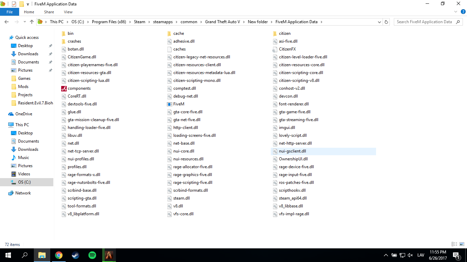Select the steam_api64.dll file
The image size is (467, 262).
coord(290,198)
